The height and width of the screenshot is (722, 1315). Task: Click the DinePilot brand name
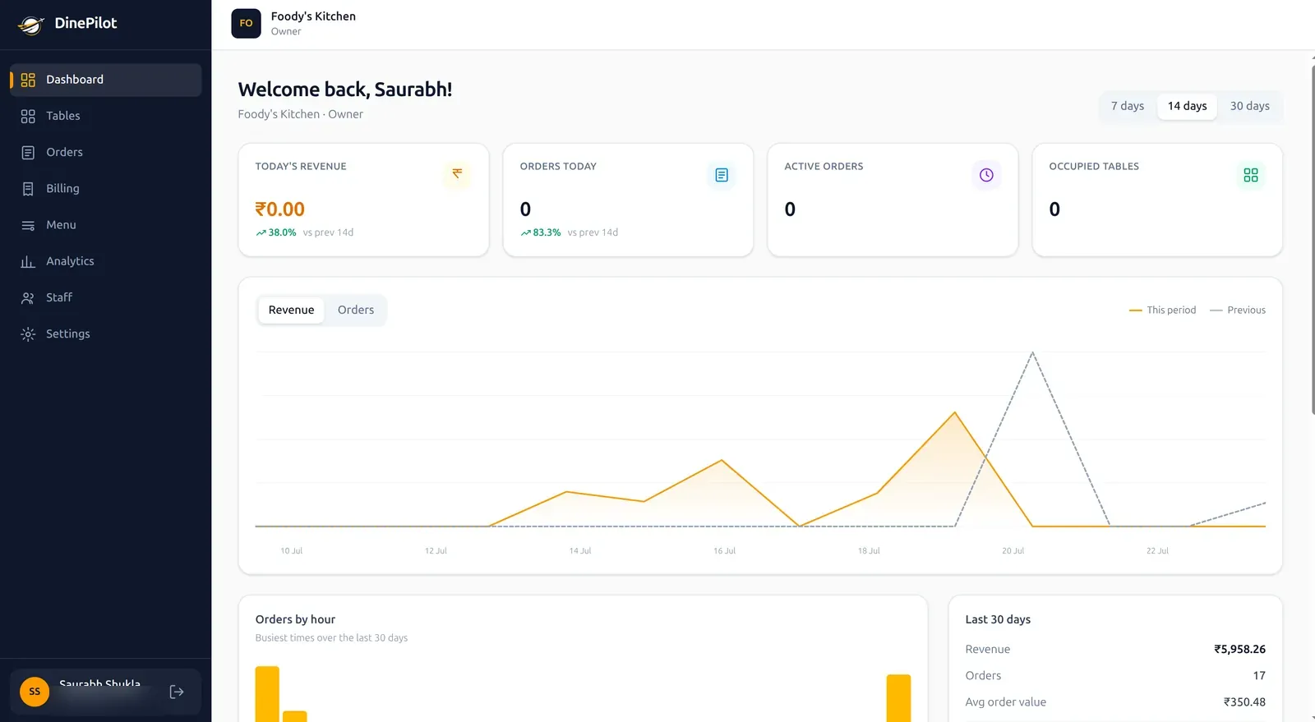point(85,23)
